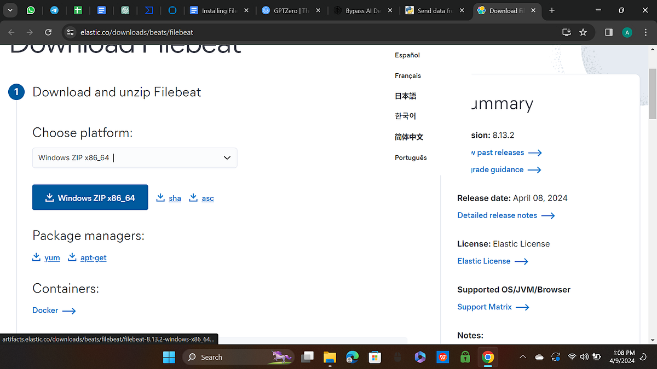The height and width of the screenshot is (369, 657).
Task: Click the OneDrive cloud icon in system tray
Action: pos(539,356)
